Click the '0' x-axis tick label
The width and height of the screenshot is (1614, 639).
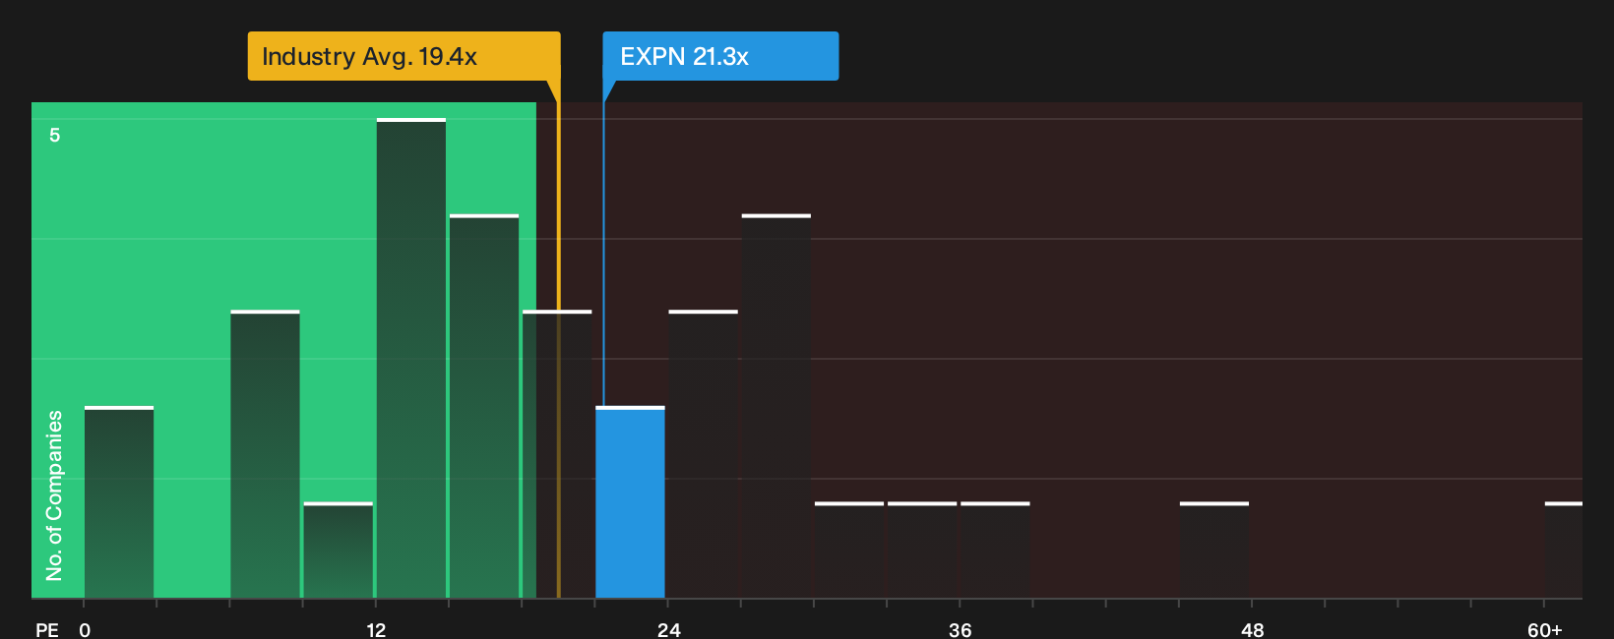tap(85, 629)
